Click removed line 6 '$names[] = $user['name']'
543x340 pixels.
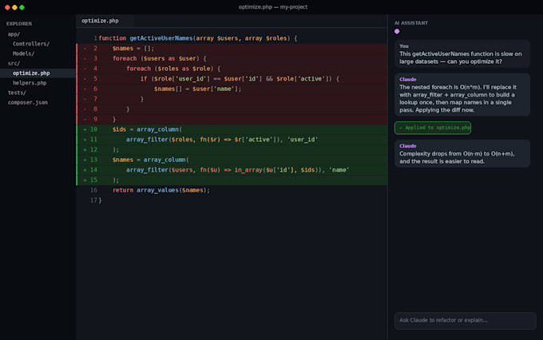click(x=232, y=89)
